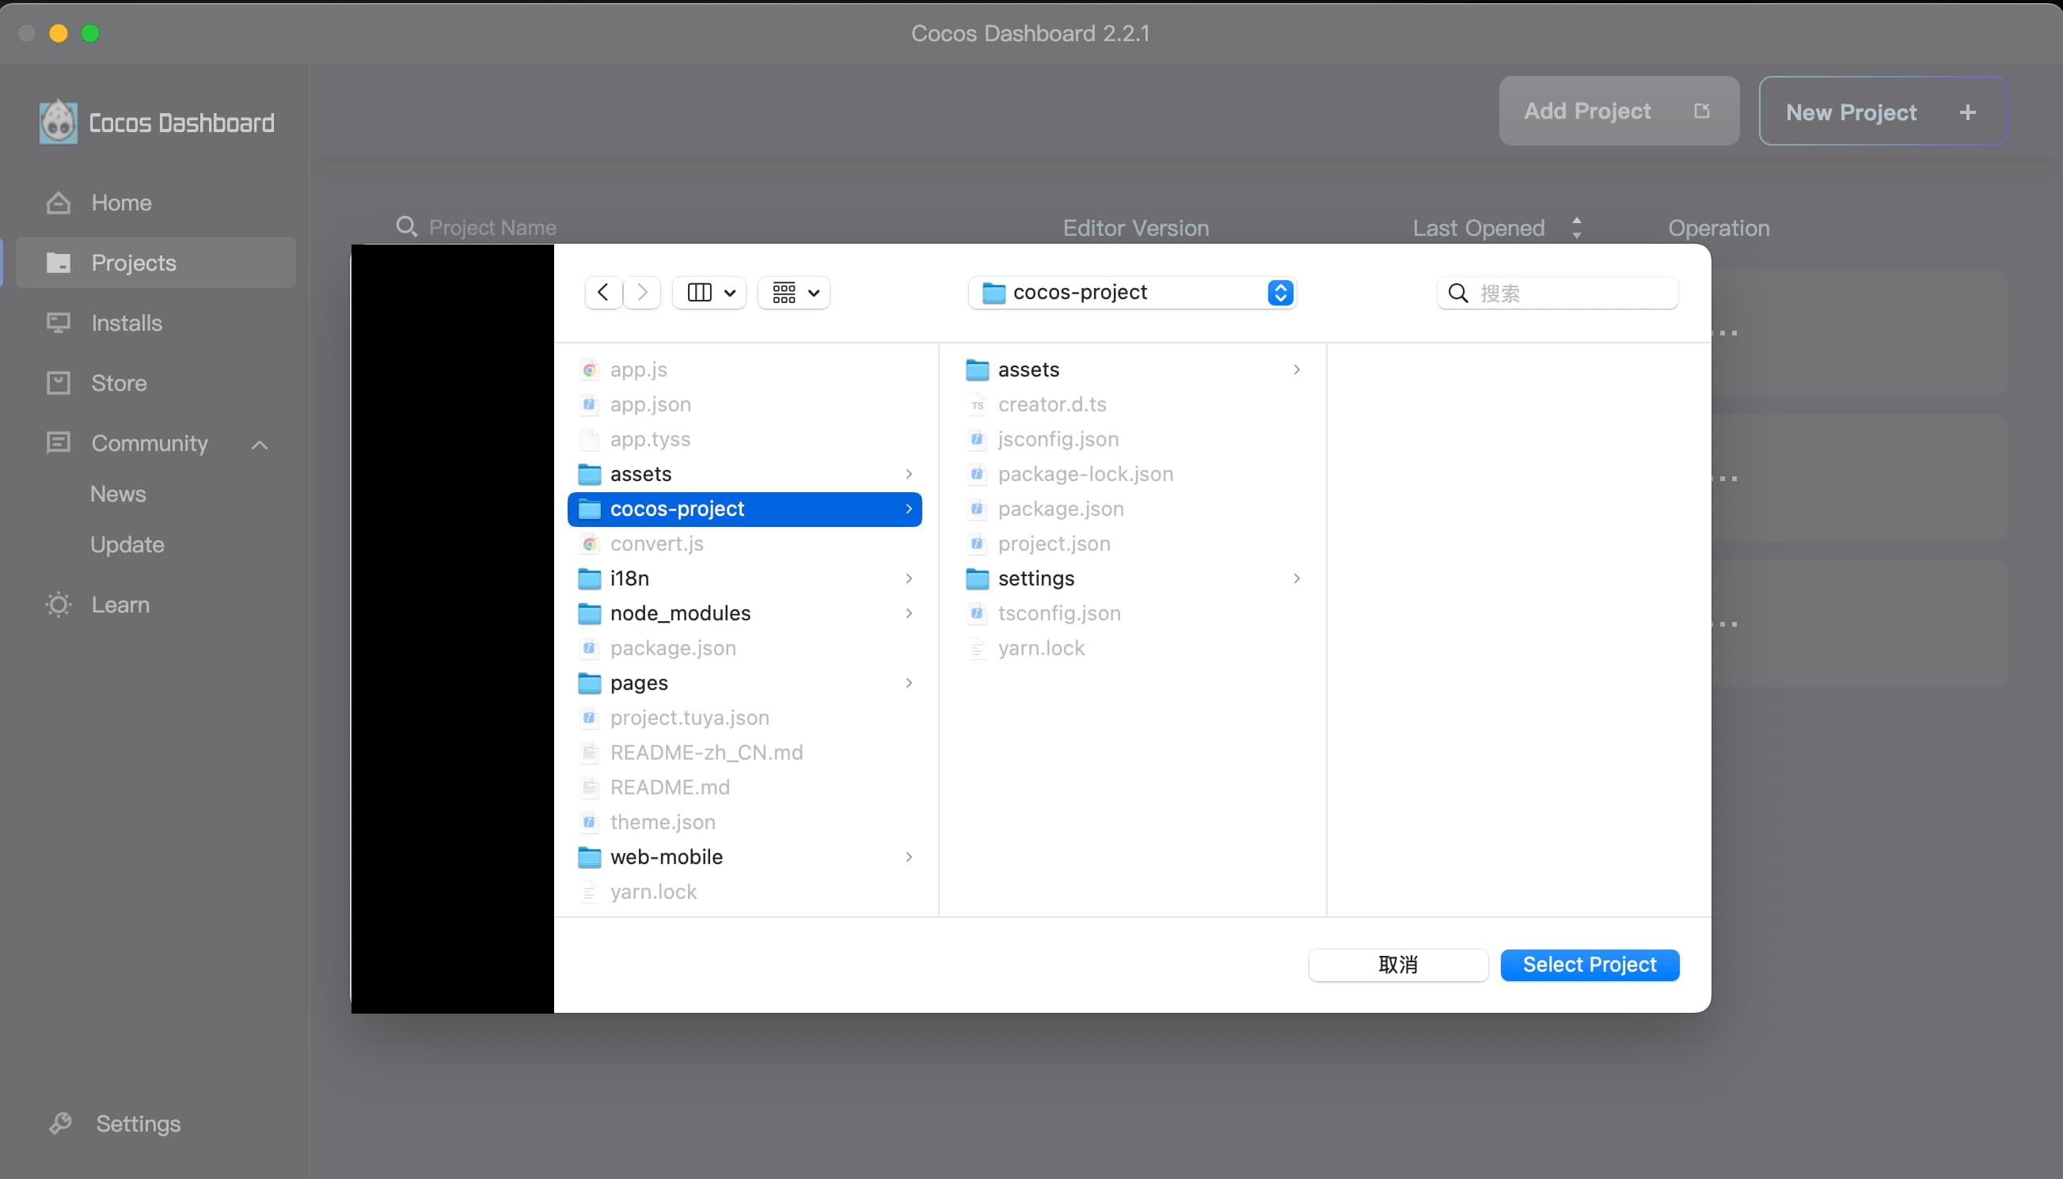
Task: Click the project search magnifier icon
Action: 407,227
